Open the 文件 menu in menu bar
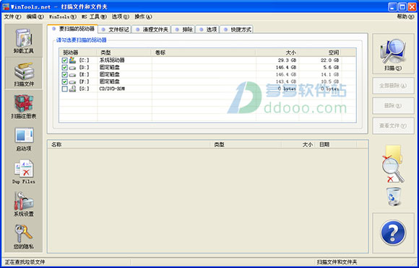Image resolution: width=419 pixels, height=268 pixels. 12,17
